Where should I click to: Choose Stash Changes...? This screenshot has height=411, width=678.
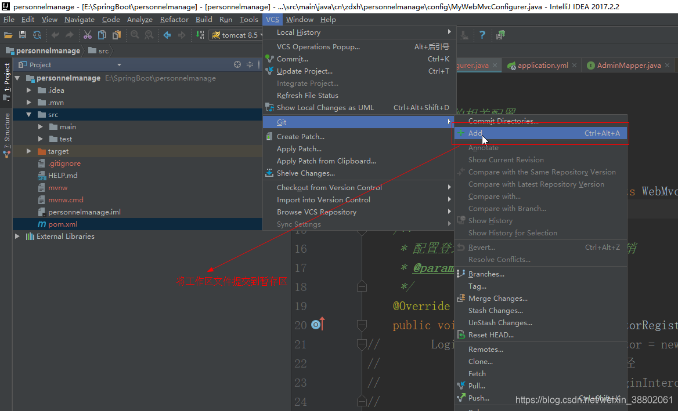coord(540,310)
